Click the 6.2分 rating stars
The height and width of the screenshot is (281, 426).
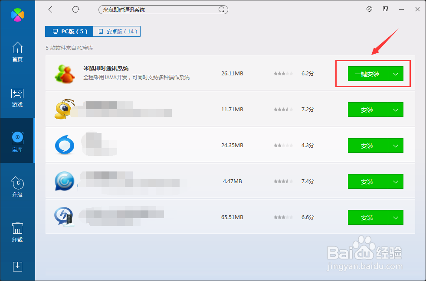click(283, 74)
